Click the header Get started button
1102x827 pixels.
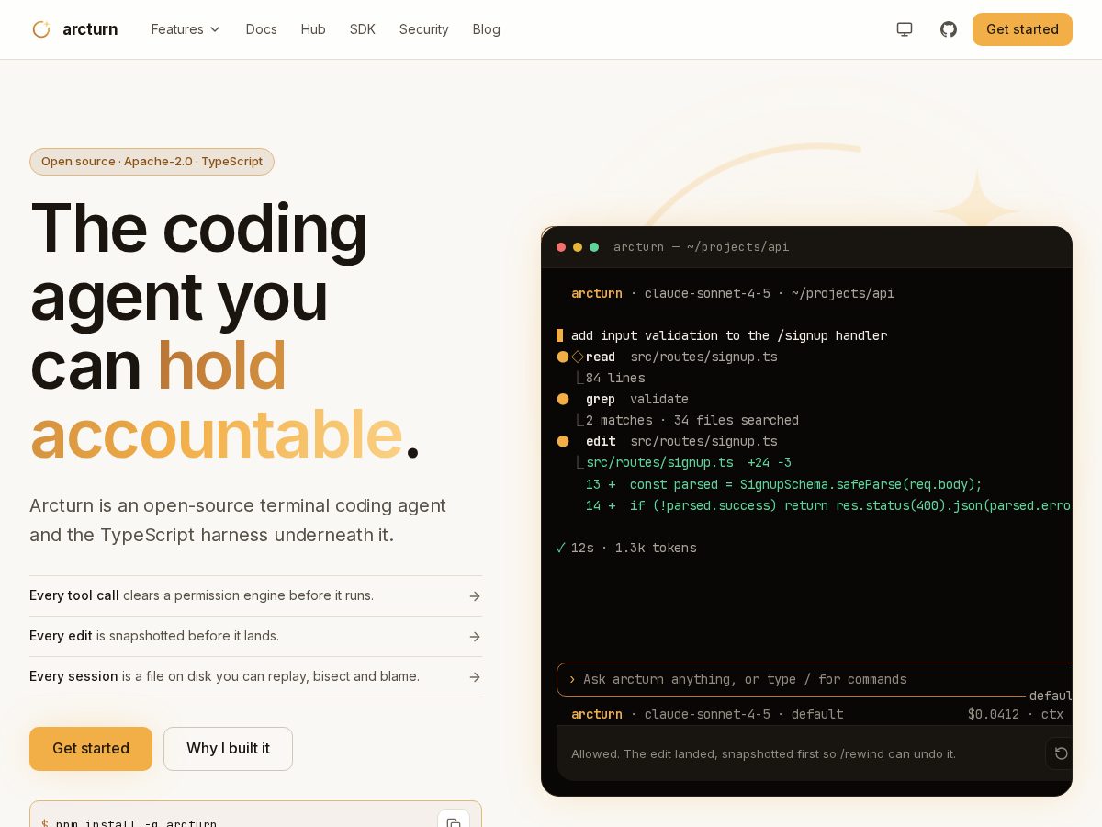pos(1022,29)
